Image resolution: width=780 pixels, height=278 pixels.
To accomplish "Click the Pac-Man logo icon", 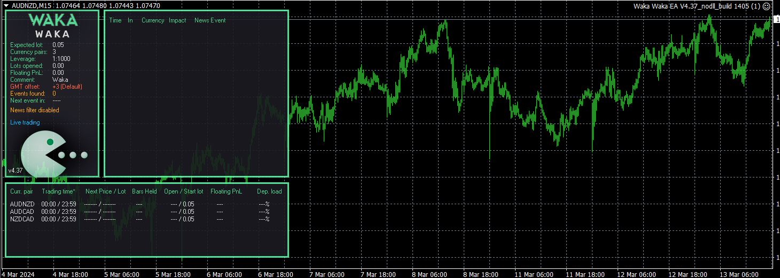I will pos(43,154).
